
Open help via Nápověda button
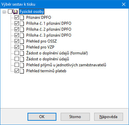(108, 117)
